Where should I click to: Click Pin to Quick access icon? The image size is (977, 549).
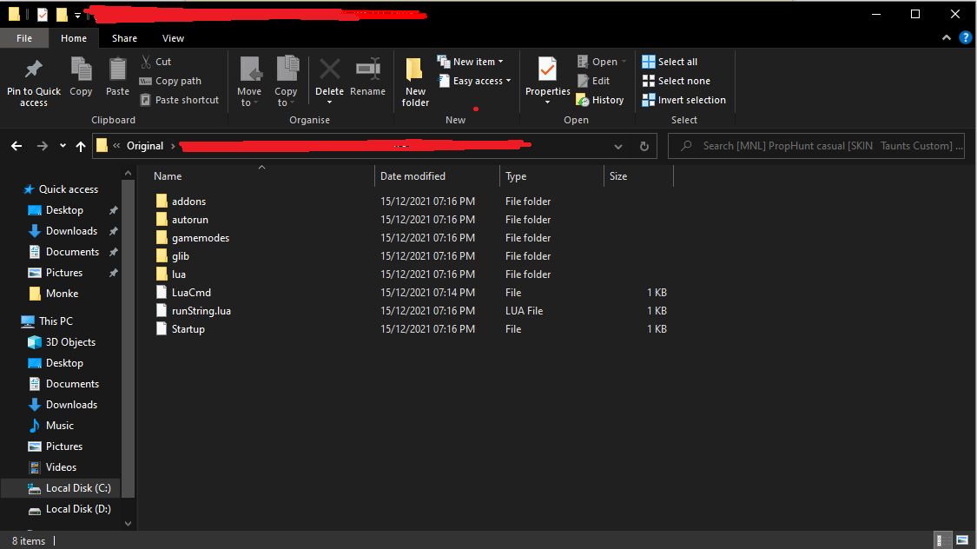pyautogui.click(x=34, y=69)
